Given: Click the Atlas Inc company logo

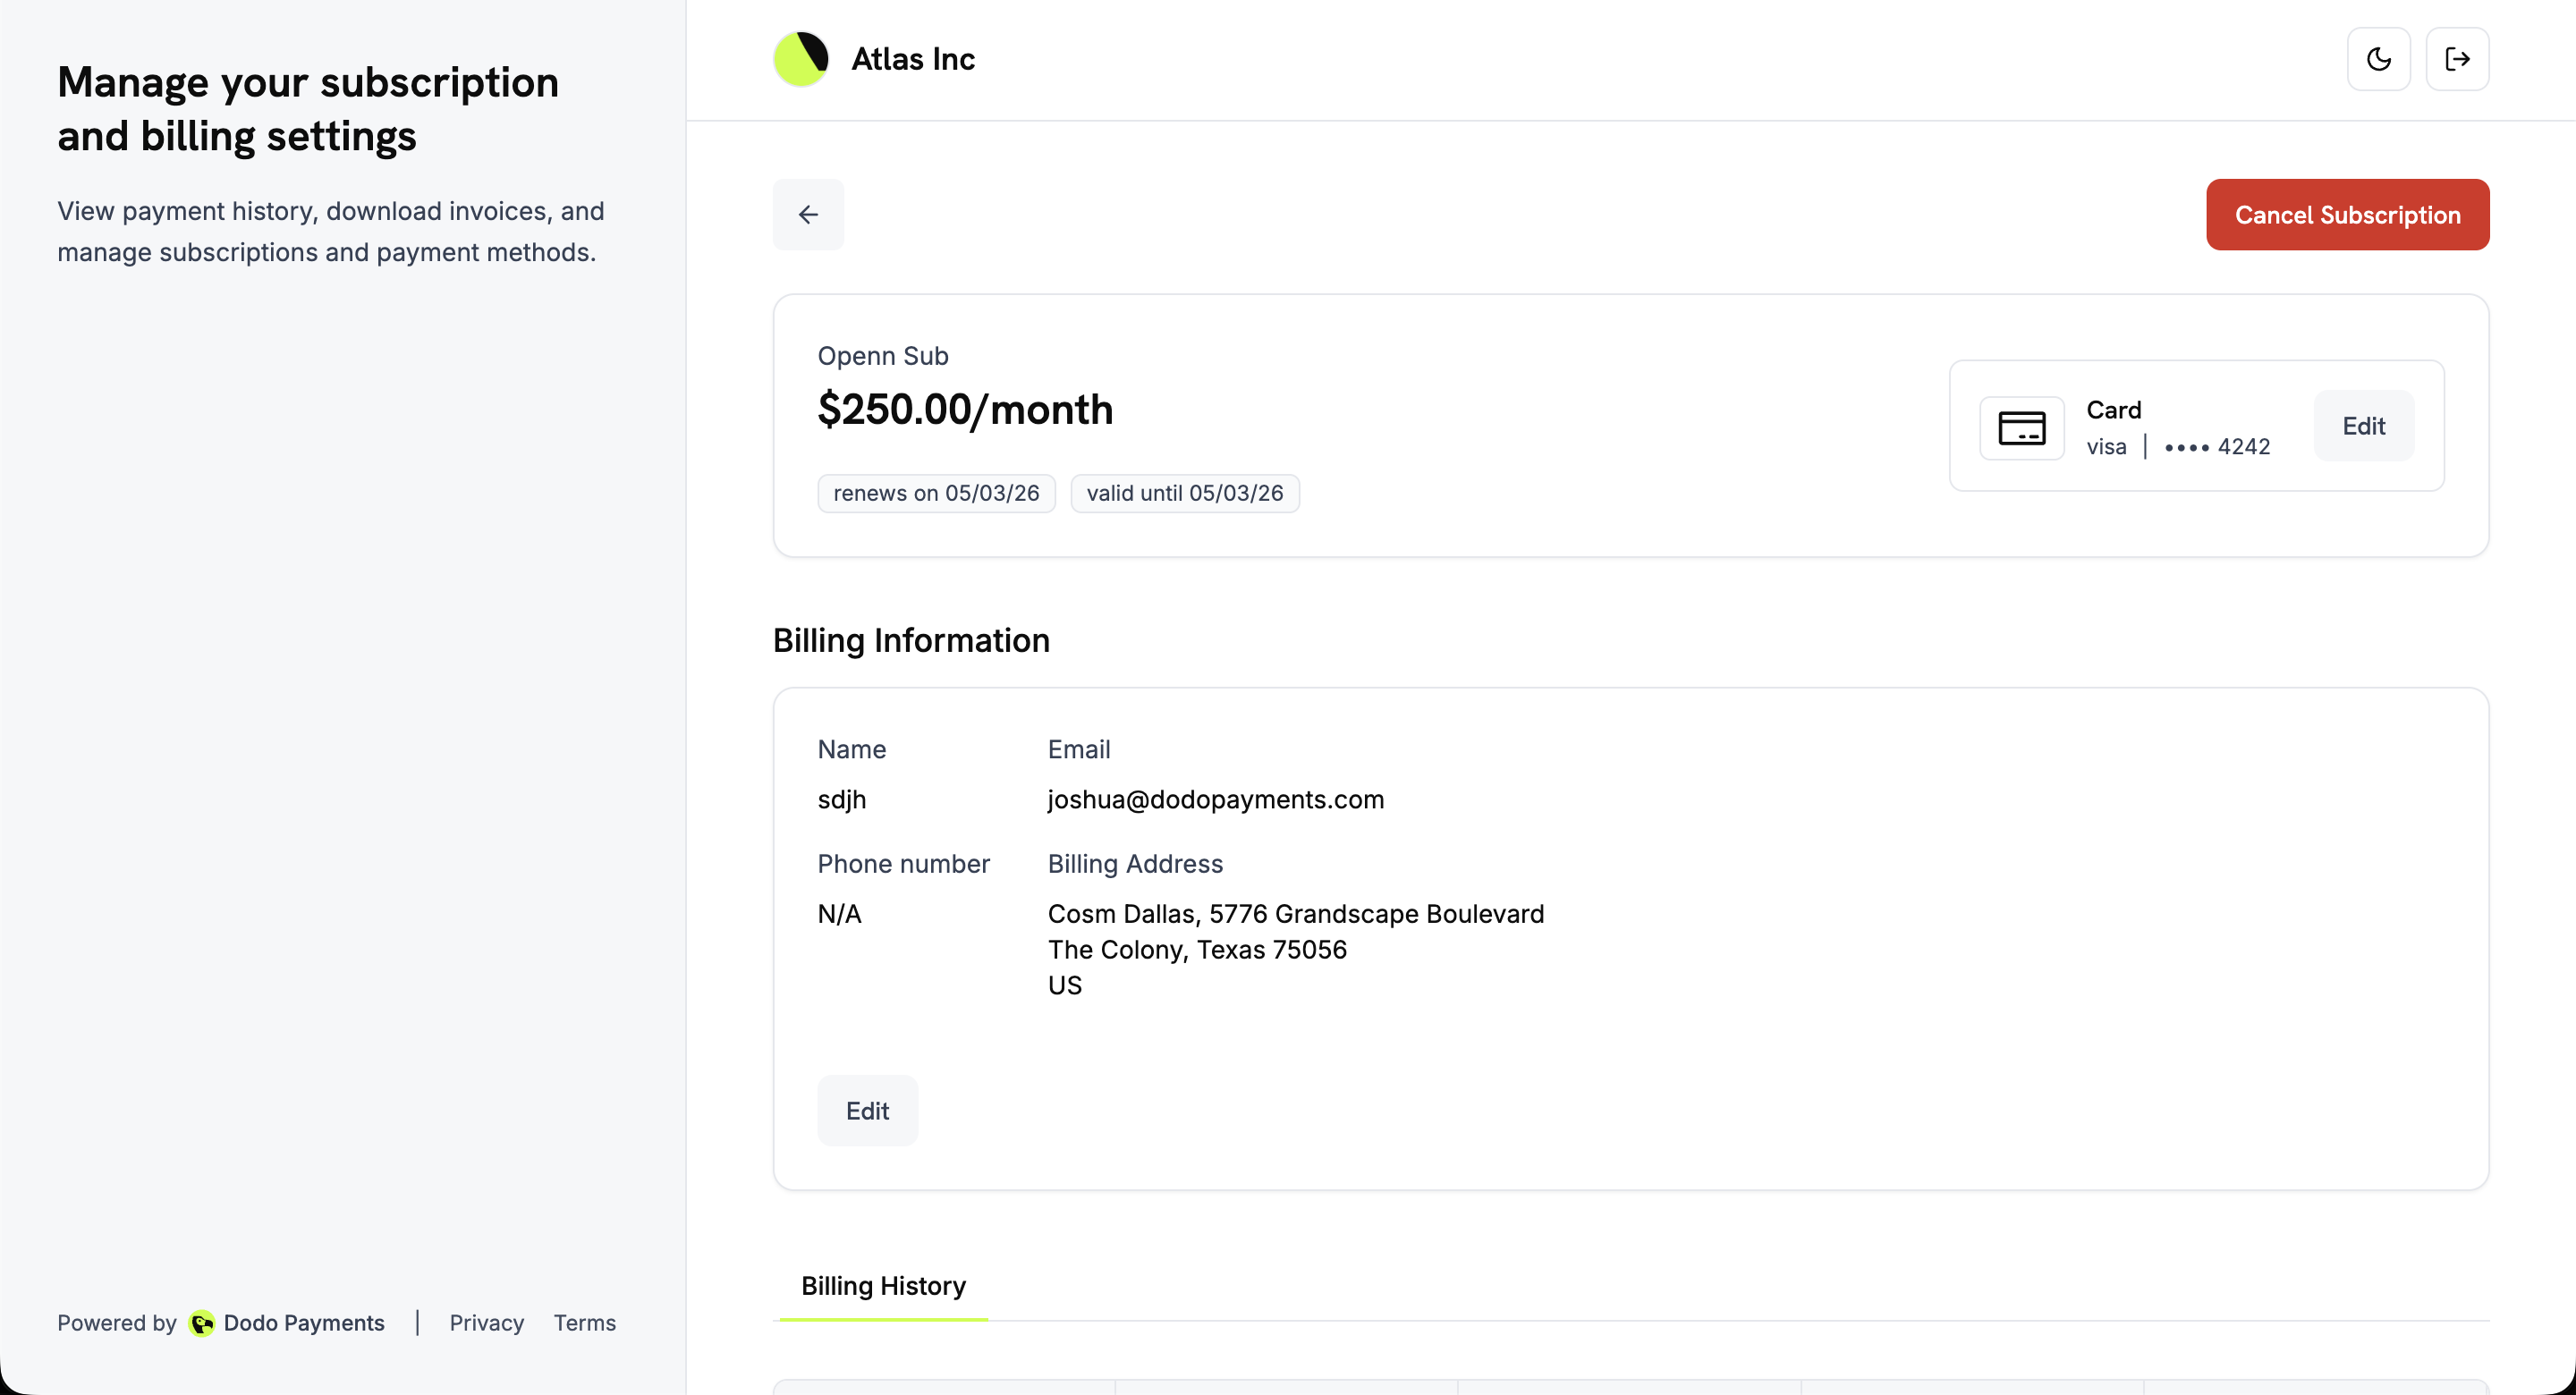Looking at the screenshot, I should point(800,58).
